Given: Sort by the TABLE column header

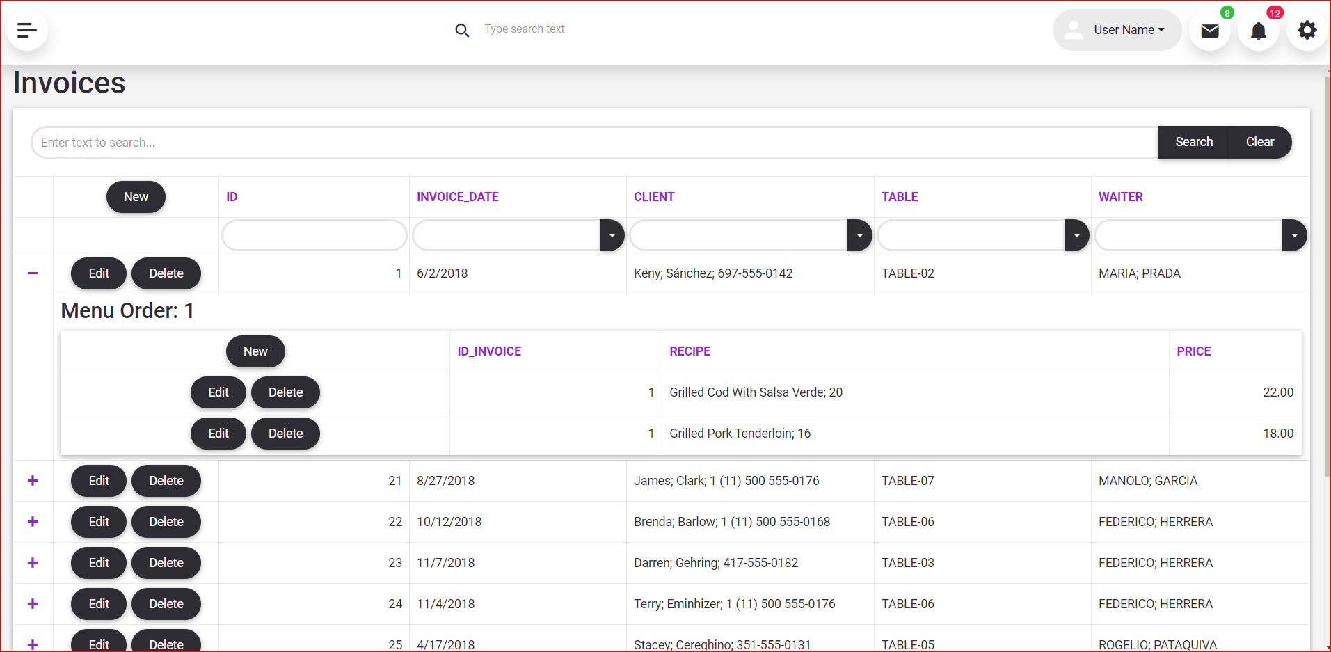Looking at the screenshot, I should click(x=900, y=197).
